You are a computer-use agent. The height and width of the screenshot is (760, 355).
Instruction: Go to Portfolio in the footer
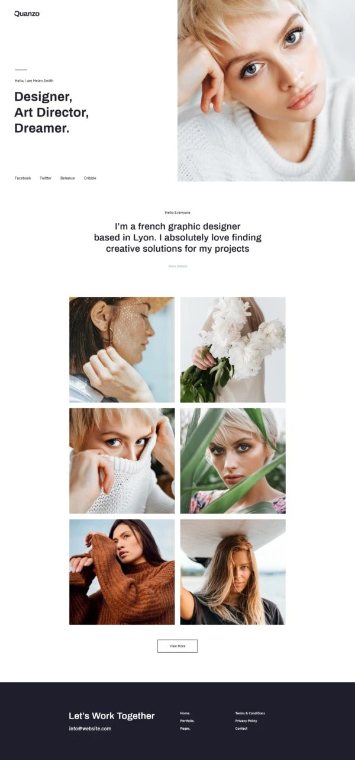(187, 721)
